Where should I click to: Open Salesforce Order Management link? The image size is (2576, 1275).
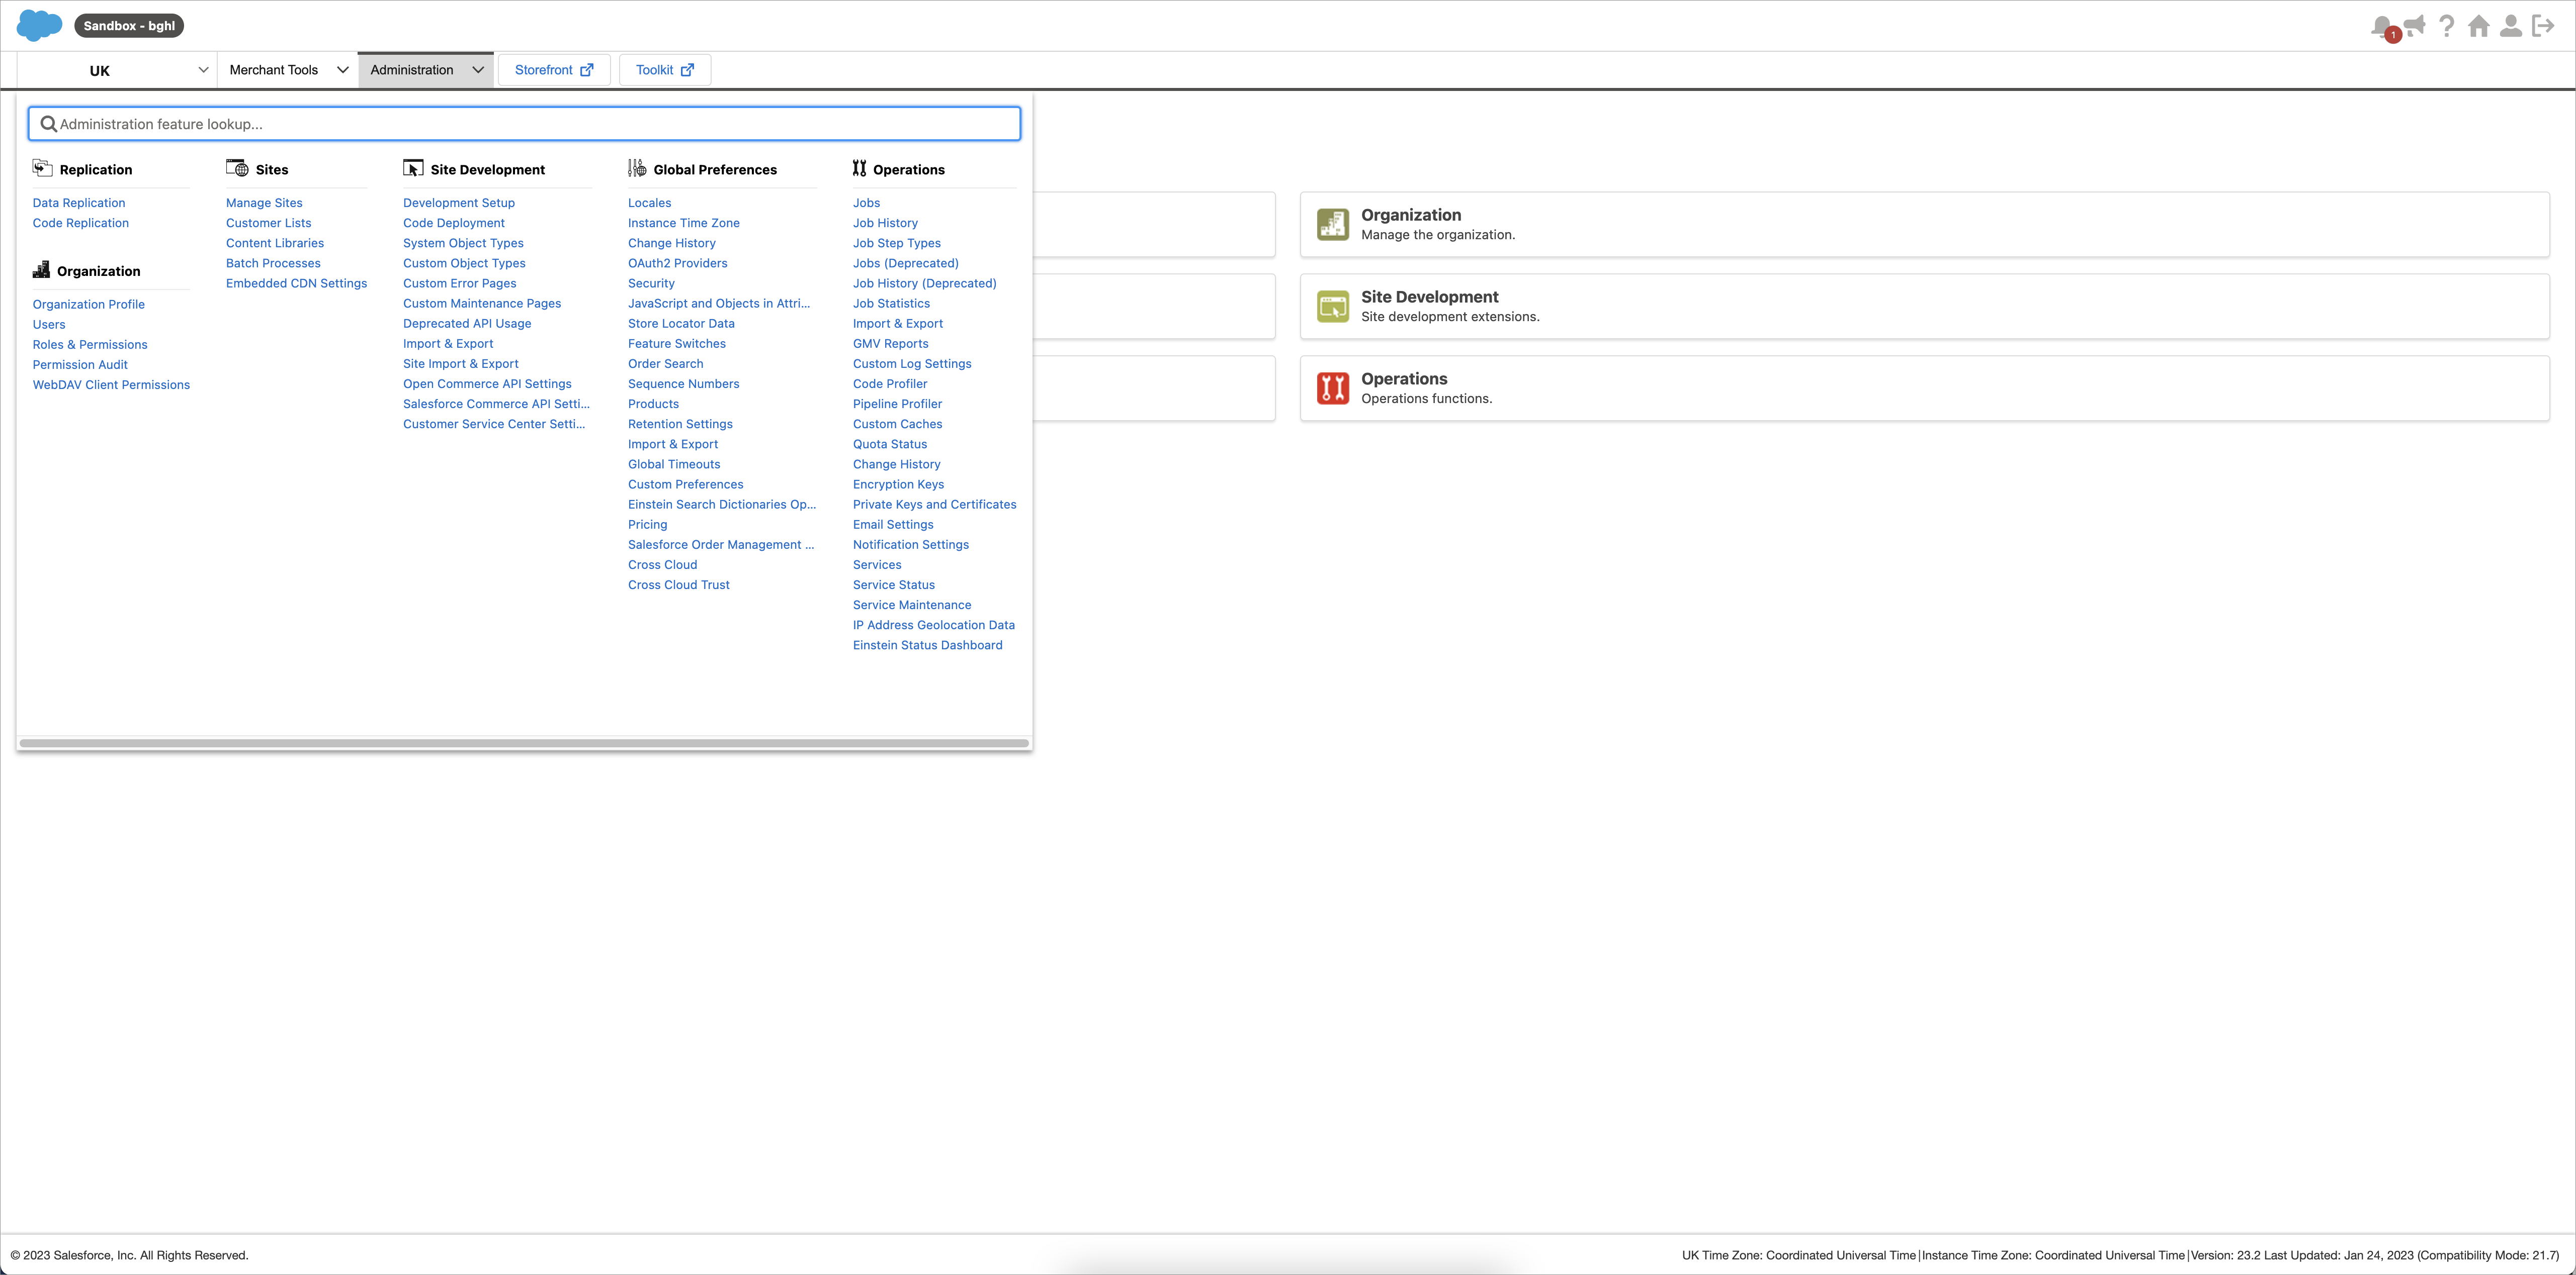click(721, 545)
